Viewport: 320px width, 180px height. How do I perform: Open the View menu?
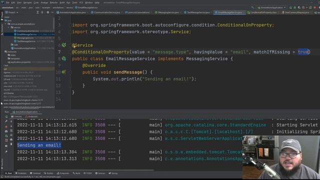19,2
